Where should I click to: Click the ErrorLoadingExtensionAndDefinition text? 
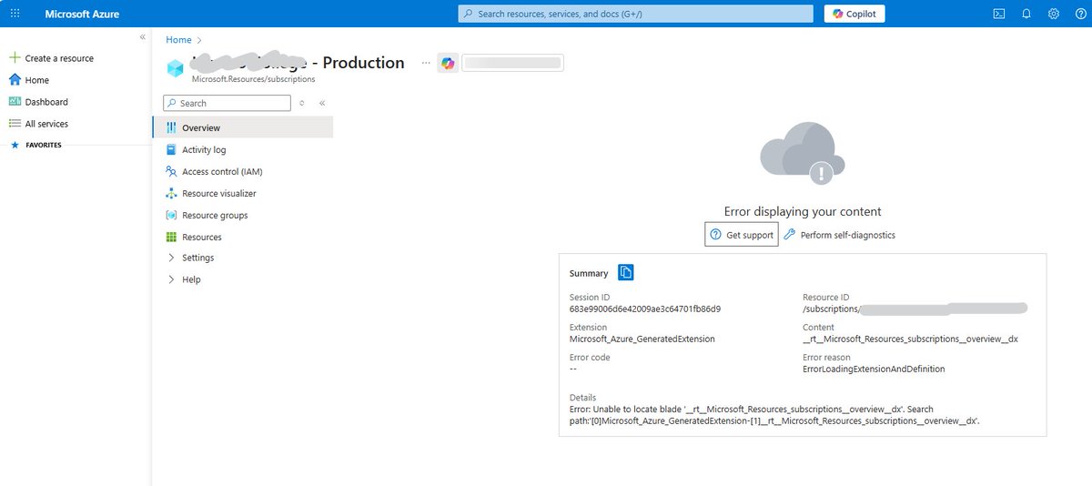[874, 370]
